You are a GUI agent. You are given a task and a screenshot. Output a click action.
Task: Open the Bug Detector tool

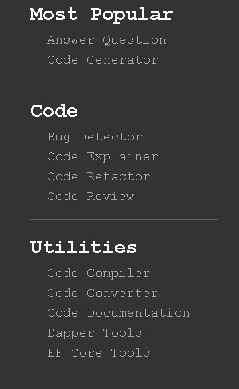pyautogui.click(x=95, y=137)
